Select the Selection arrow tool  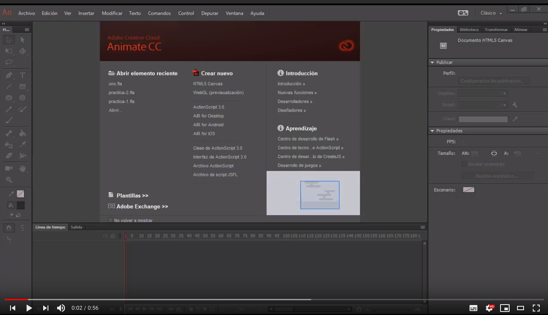(9, 40)
